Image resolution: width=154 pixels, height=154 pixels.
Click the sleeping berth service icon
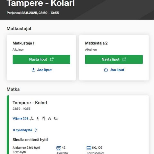click(x=31, y=118)
